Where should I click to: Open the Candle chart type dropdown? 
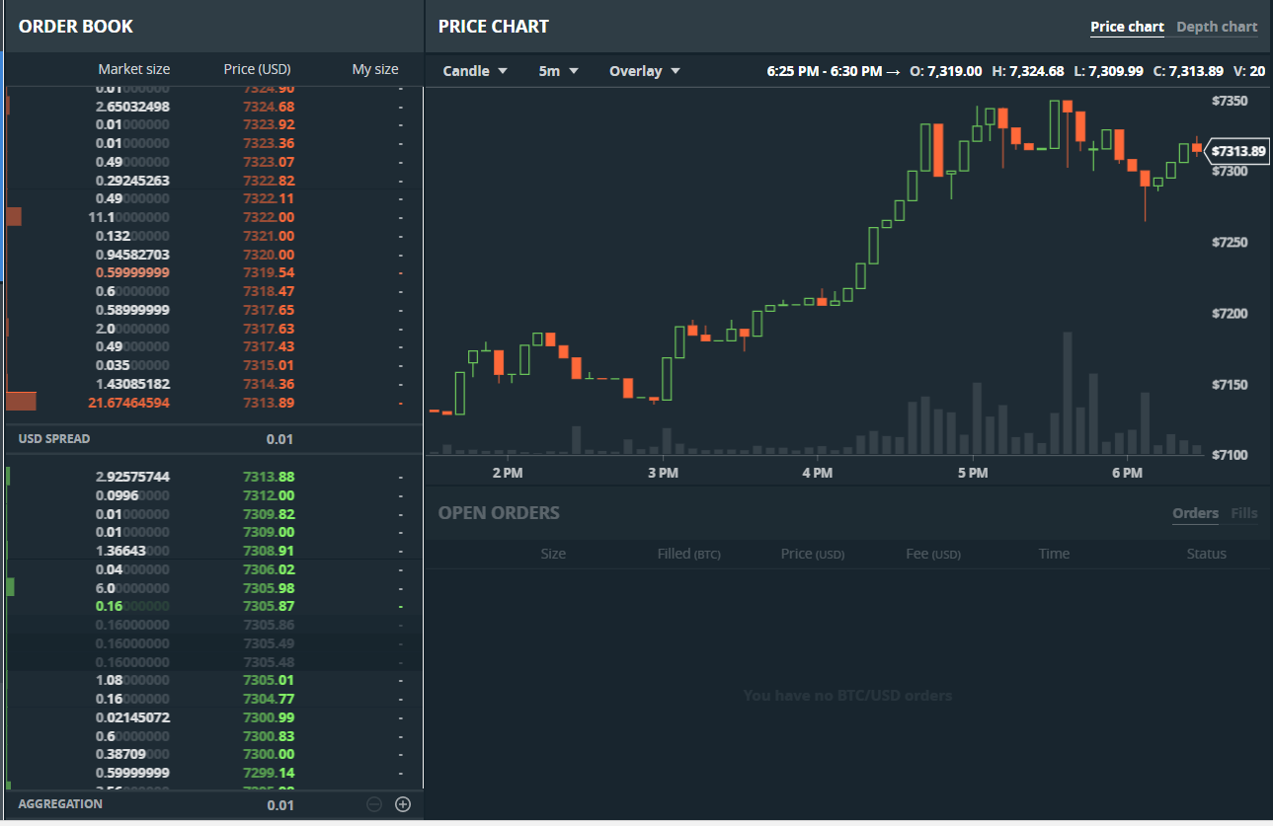pyautogui.click(x=474, y=71)
